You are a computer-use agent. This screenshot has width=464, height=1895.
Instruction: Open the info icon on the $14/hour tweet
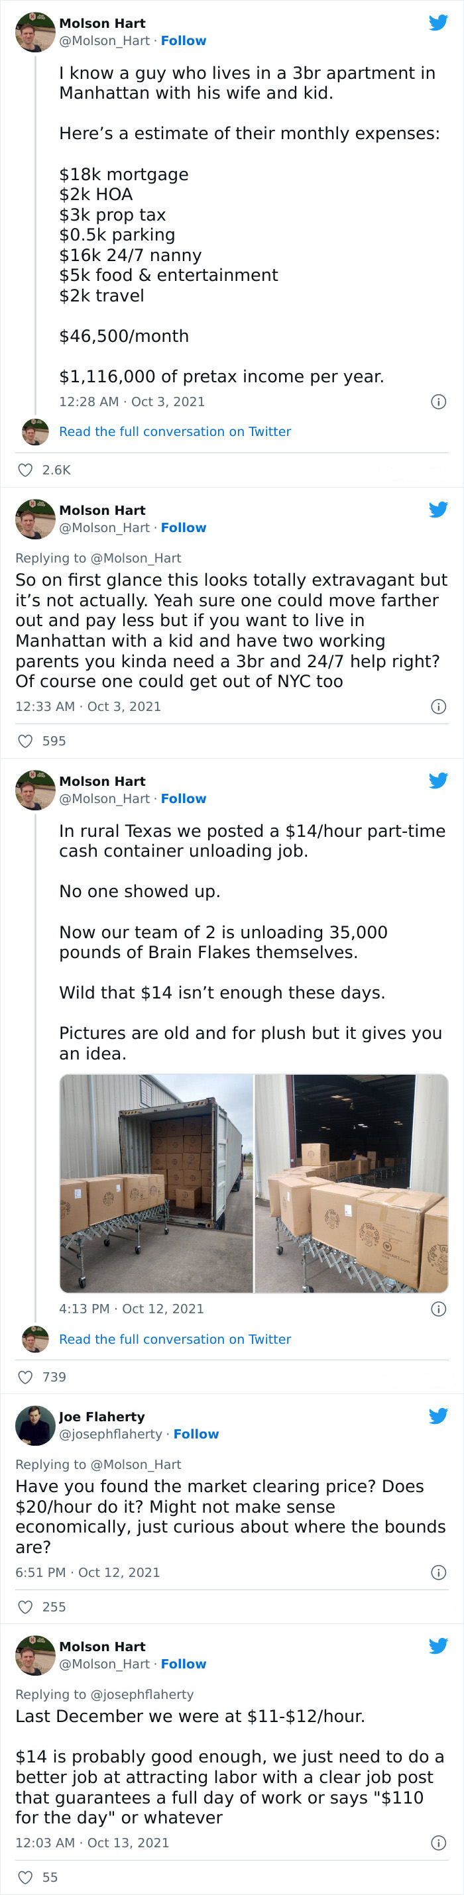click(x=438, y=1309)
